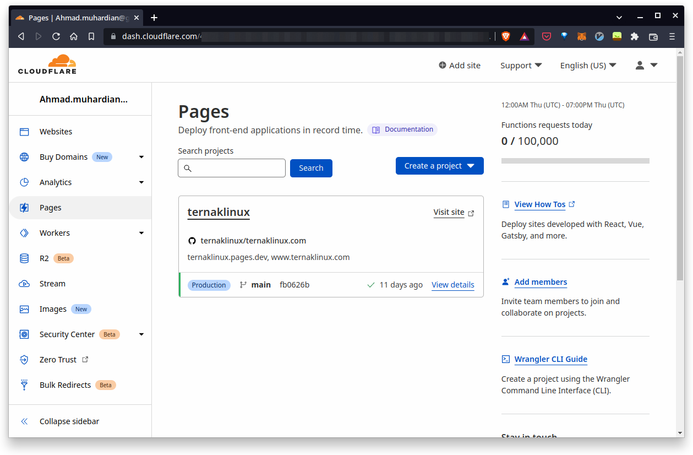View details of the ternaklinux deployment
Screen dimensions: 693x455
tap(452, 285)
